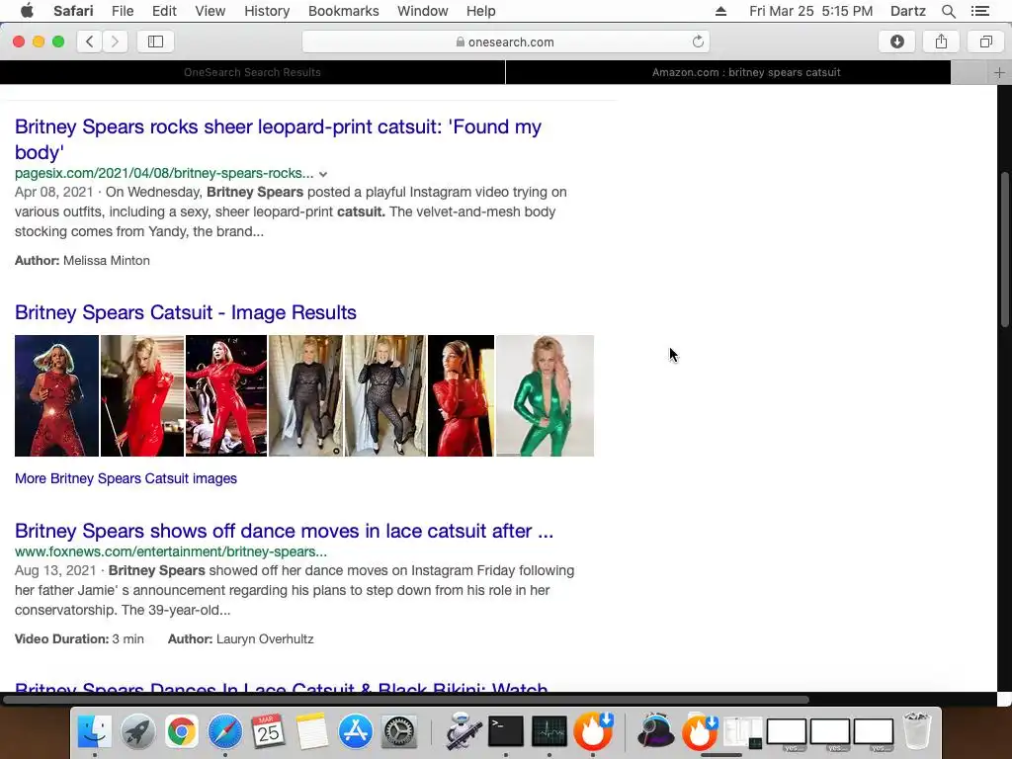This screenshot has width=1012, height=759.
Task: Open the third image, red catsuit performance
Action: click(x=226, y=395)
